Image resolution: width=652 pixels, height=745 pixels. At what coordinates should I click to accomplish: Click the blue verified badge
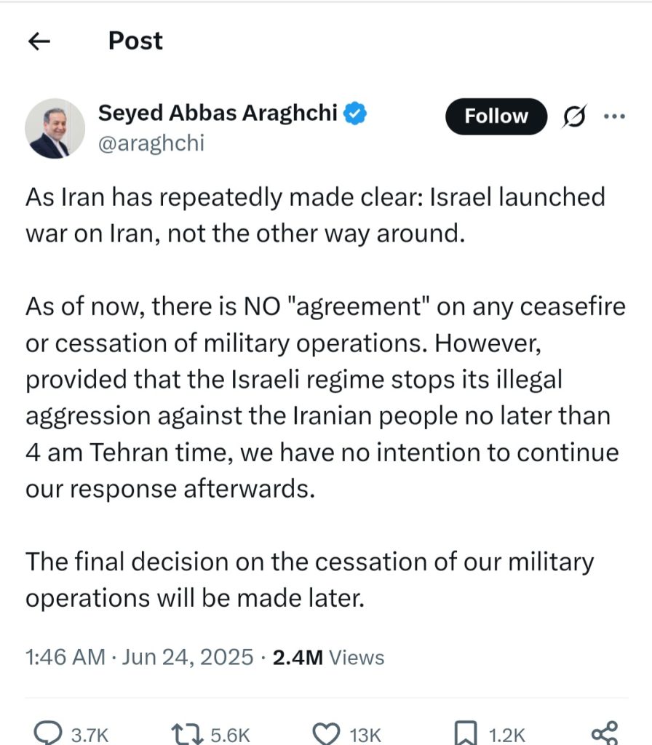(x=356, y=113)
